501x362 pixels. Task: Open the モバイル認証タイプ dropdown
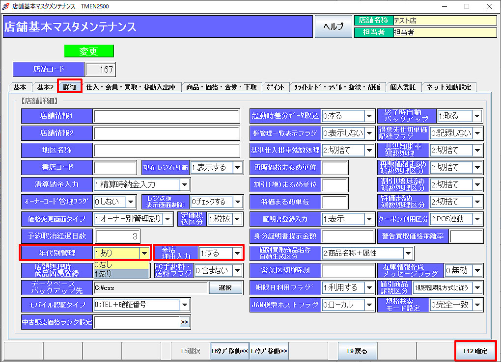coord(185,305)
